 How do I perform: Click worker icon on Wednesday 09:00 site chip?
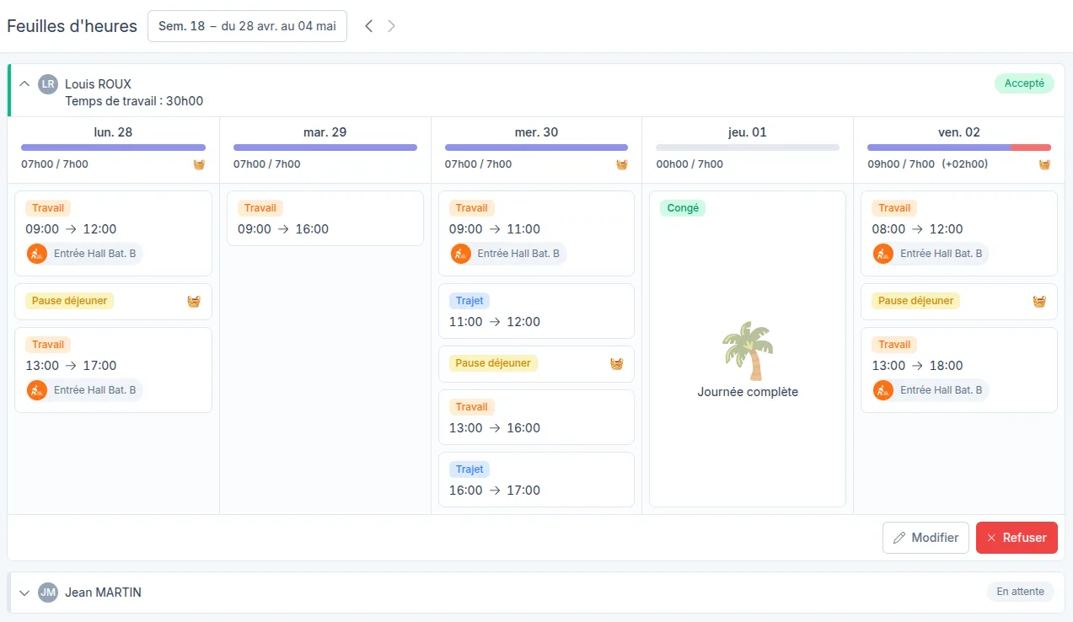click(x=460, y=254)
